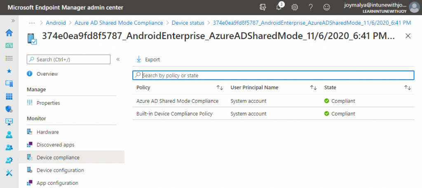Open the Groups icon in sidebar

[9, 147]
